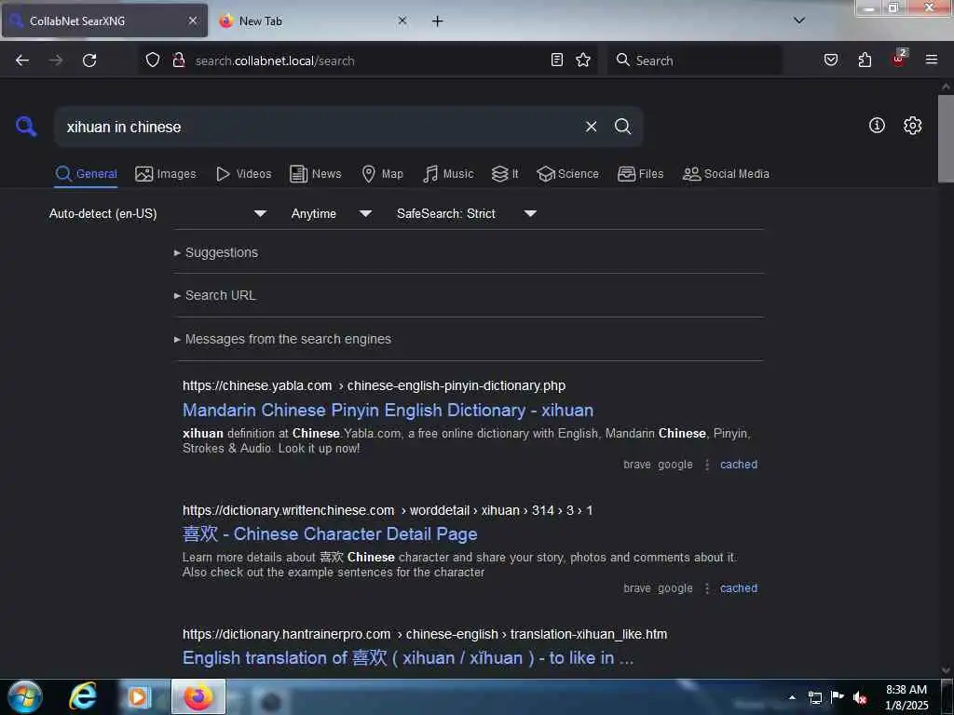Click the uBlock extension icon
This screenshot has height=715, width=954.
[x=899, y=59]
